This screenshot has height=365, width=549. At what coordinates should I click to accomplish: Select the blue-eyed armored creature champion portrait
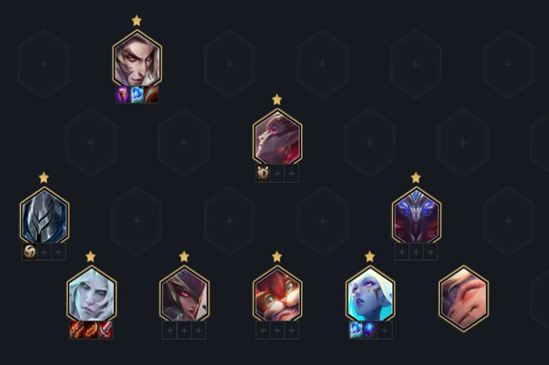[416, 216]
